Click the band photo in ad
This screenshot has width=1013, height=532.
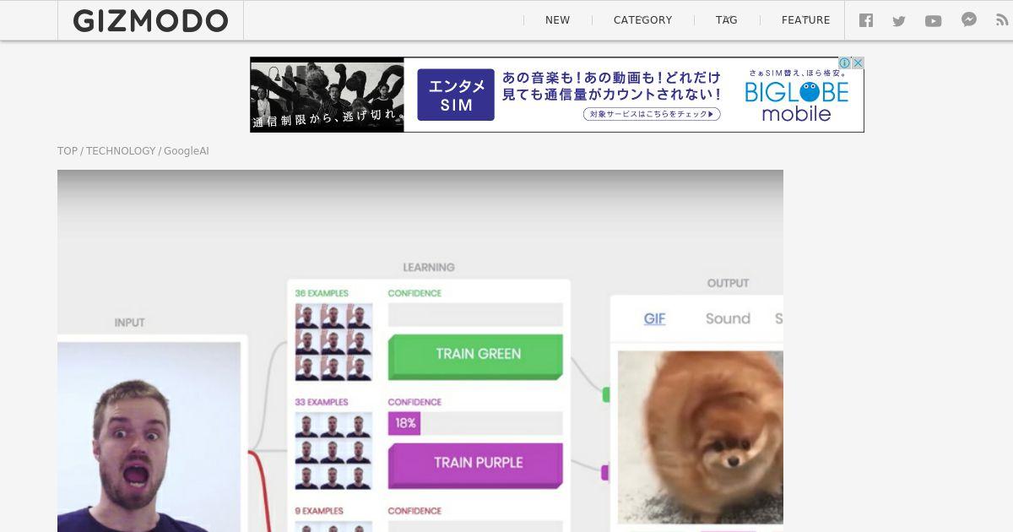(x=327, y=95)
